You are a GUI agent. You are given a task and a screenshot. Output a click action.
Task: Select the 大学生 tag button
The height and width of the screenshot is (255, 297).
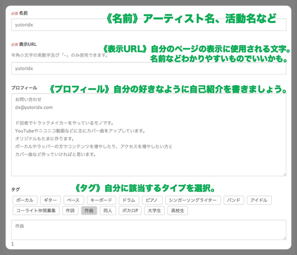[x=154, y=211]
